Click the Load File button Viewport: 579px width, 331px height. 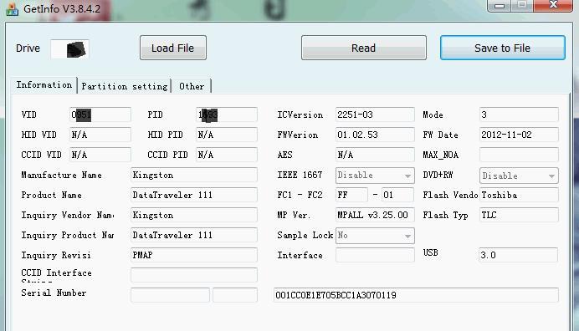(x=173, y=48)
